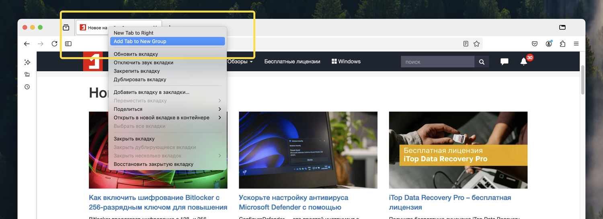Screen dimensions: 603x219
Task: Open the Windows section link
Action: pos(346,62)
